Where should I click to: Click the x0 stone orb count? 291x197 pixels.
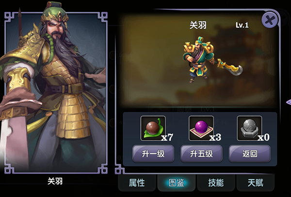tap(263, 138)
